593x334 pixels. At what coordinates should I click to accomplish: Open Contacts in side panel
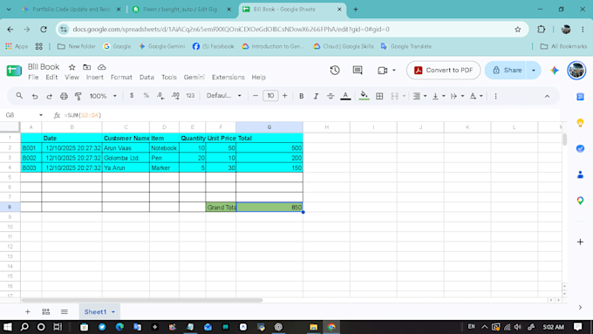[580, 174]
